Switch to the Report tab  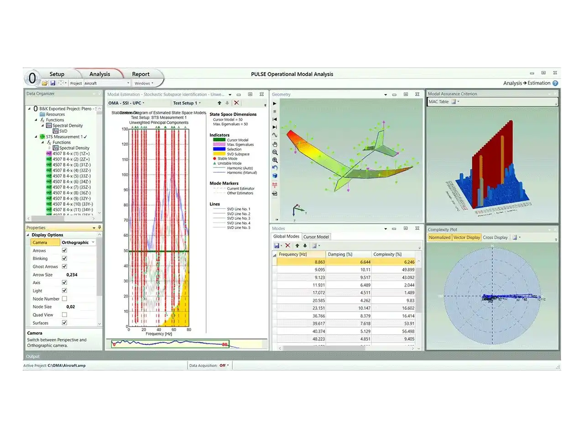(x=141, y=74)
